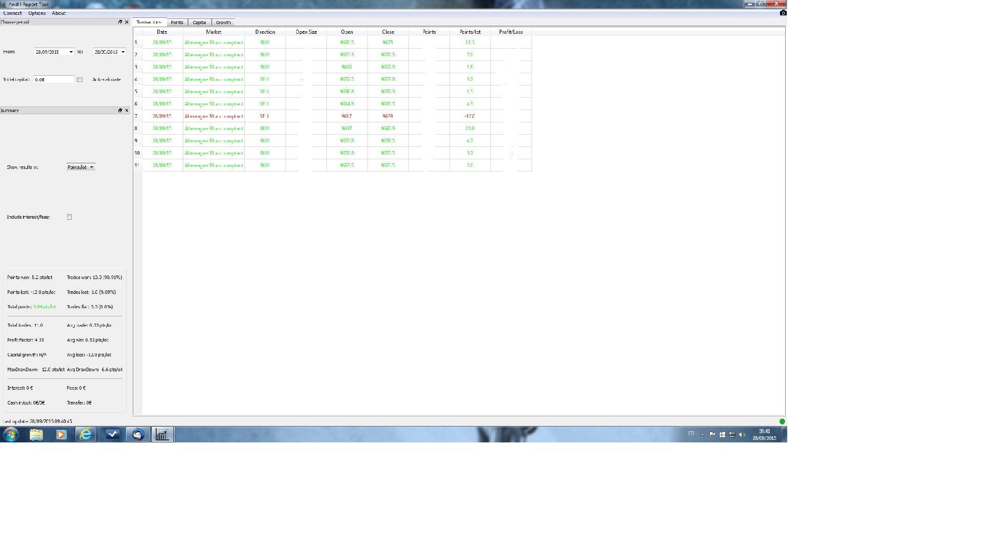
Task: Click the Report Tool chart taskbar icon
Action: click(x=162, y=435)
